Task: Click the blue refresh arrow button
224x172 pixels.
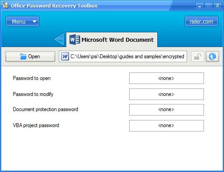Action: point(212,56)
